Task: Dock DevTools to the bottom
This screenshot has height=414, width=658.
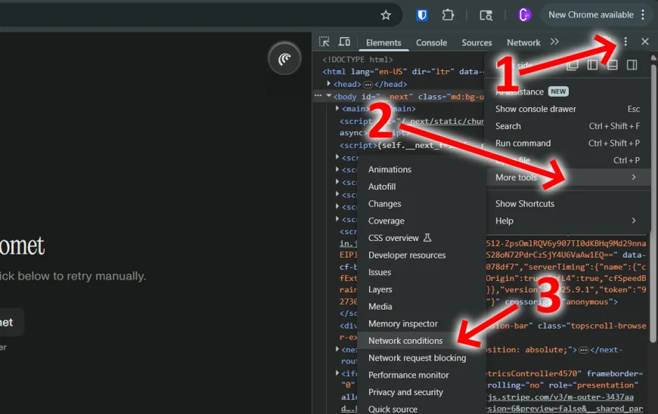Action: pyautogui.click(x=613, y=65)
